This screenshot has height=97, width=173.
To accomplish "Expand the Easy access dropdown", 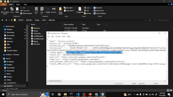I will pyautogui.click(x=69, y=11).
